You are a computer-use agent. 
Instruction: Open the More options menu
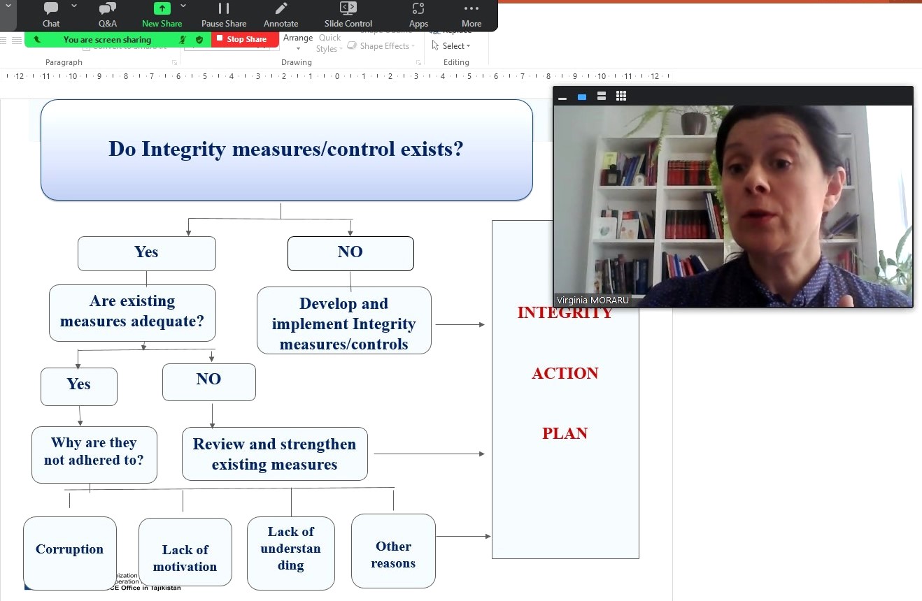click(x=471, y=15)
